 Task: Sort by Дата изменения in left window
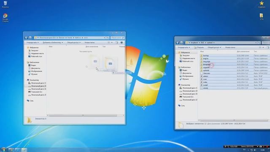[x=92, y=46]
